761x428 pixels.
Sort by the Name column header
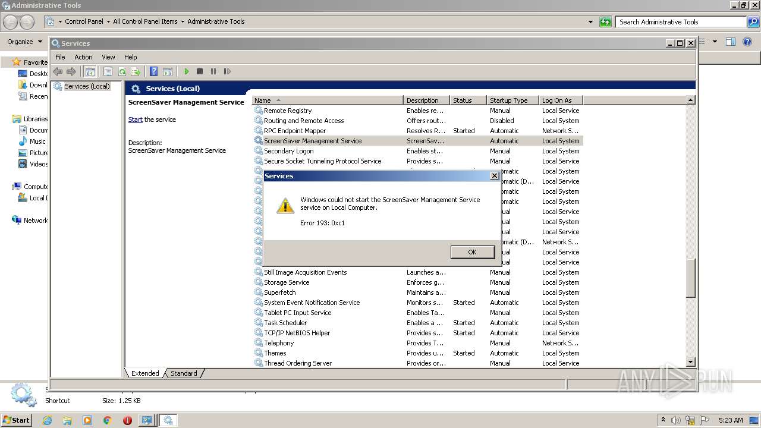pyautogui.click(x=328, y=100)
